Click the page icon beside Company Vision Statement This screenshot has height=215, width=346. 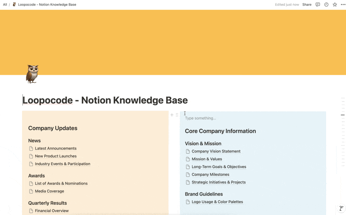pos(188,152)
